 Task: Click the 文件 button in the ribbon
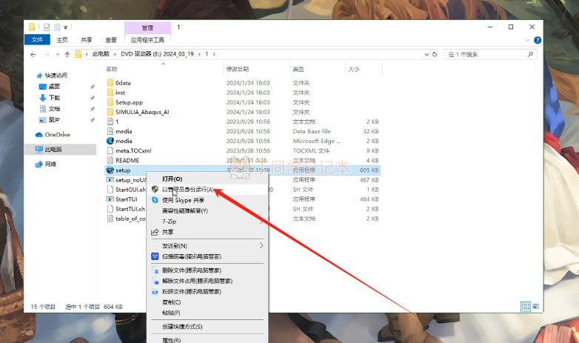tap(37, 39)
